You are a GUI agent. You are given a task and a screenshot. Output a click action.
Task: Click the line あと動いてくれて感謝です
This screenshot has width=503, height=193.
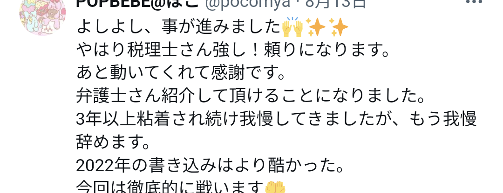coord(181,73)
